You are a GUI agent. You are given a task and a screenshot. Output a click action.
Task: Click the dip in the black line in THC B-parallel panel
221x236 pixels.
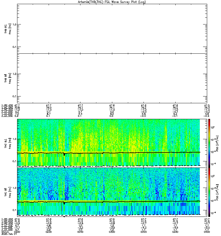[64, 203]
